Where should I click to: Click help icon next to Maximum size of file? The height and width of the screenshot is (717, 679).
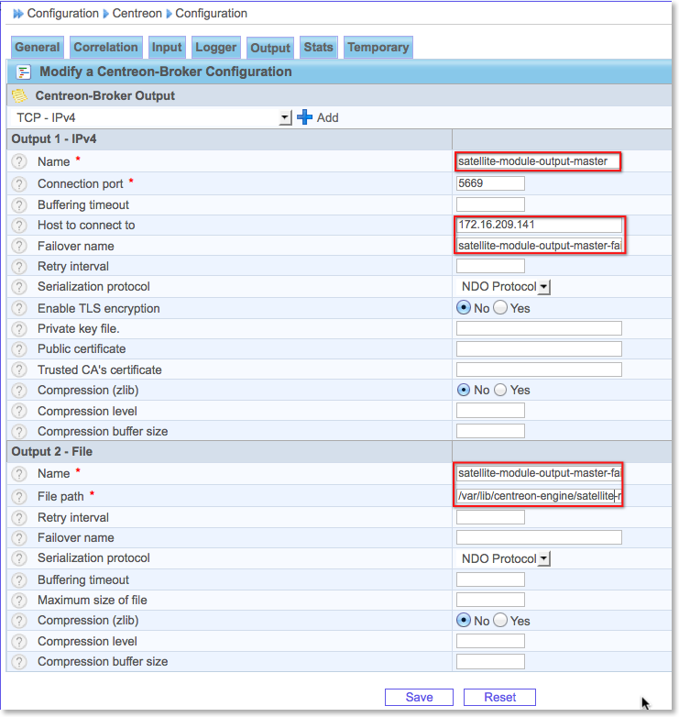click(19, 601)
